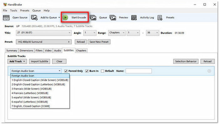The width and height of the screenshot is (219, 124).
Task: Collapse the Foreign Audio Scan track combo box
Action: (x=36, y=71)
